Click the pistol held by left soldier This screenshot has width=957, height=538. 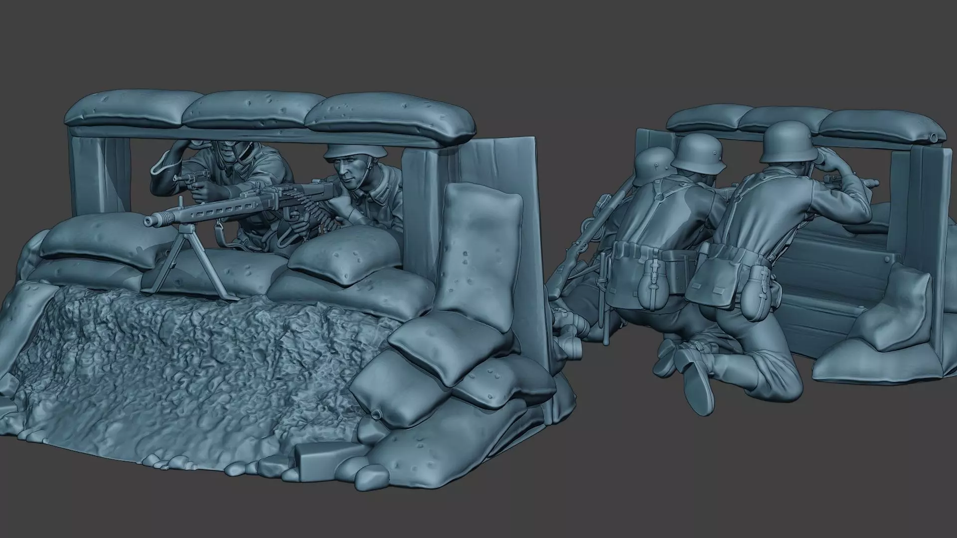[188, 178]
